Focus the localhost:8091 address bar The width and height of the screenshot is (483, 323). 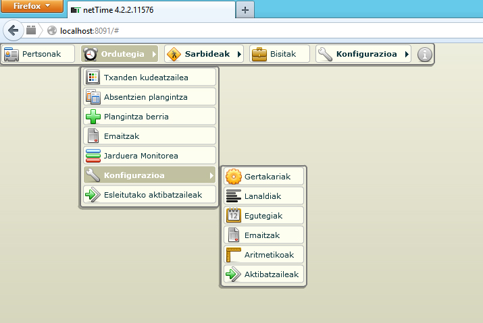[265, 30]
